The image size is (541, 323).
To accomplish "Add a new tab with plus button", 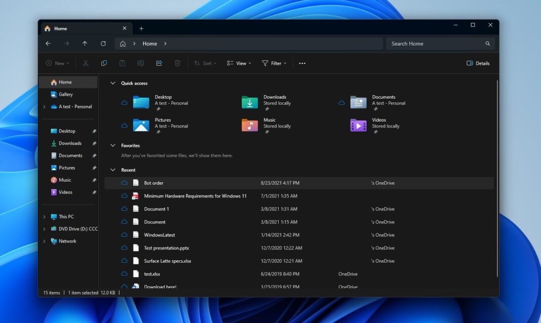I will tap(141, 28).
